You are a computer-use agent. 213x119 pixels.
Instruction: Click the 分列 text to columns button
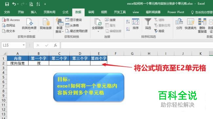coord(179,24)
